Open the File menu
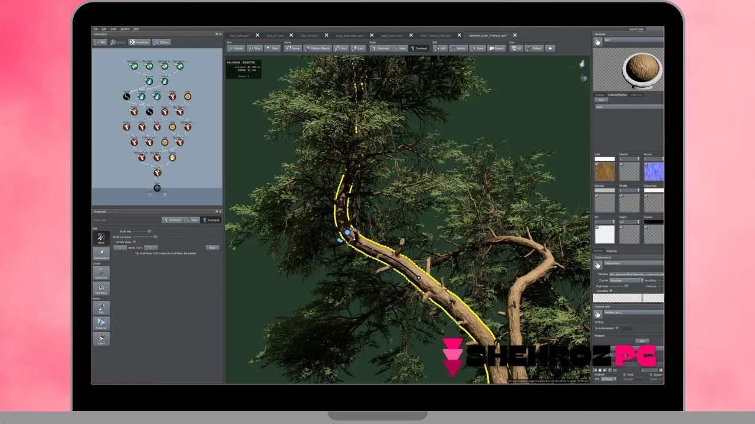The height and width of the screenshot is (424, 755). point(96,29)
